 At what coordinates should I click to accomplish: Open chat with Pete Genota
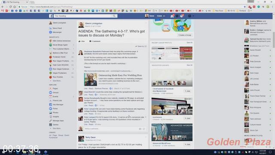258,62
